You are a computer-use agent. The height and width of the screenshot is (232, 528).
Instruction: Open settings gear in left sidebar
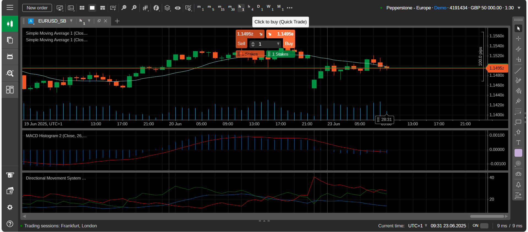[10, 207]
